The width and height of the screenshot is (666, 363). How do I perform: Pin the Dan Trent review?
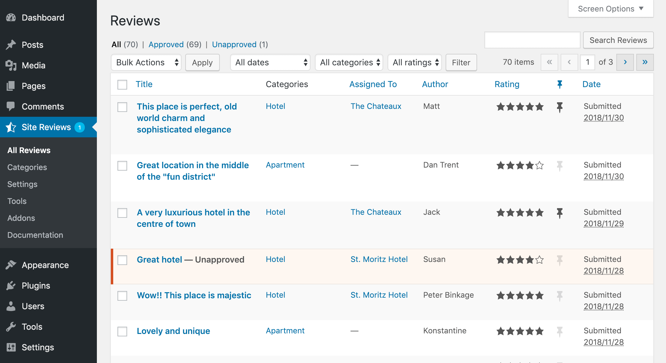pos(559,166)
